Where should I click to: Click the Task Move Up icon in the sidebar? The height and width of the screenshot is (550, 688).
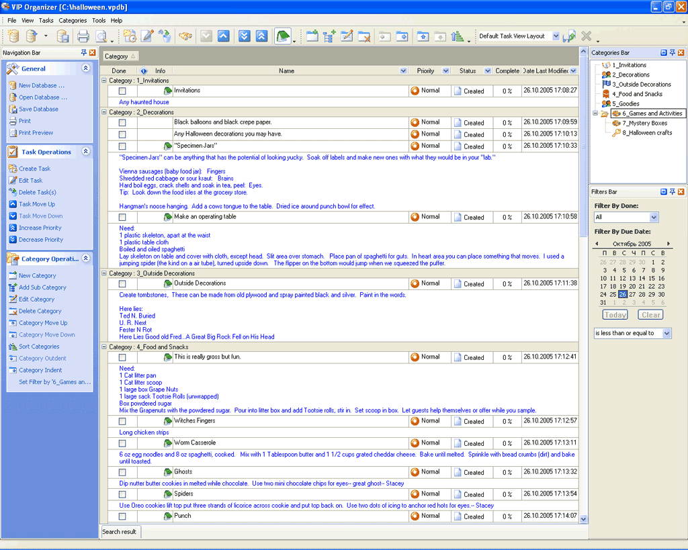pos(13,204)
